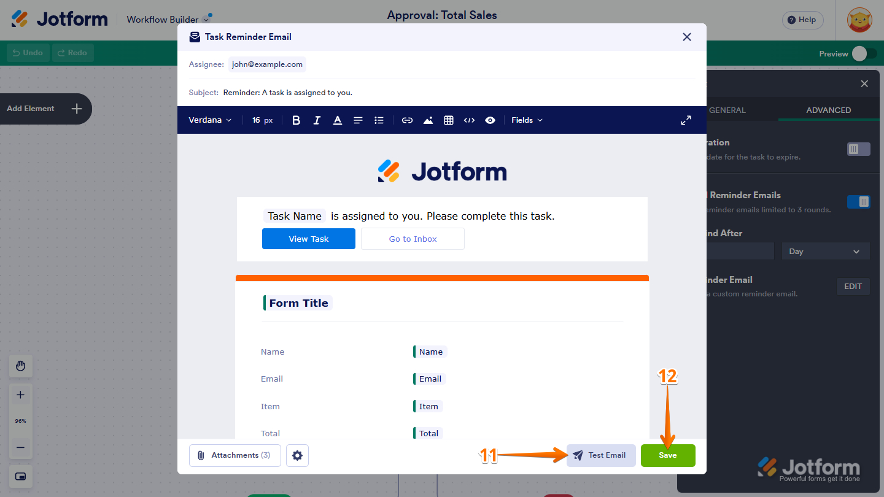Click the Subject line field
884x497 pixels.
click(442, 93)
